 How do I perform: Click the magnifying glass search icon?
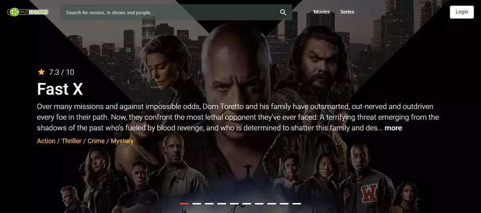click(x=283, y=12)
